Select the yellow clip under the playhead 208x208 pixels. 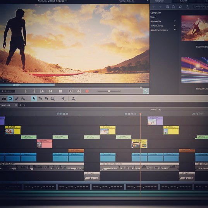(x=139, y=144)
